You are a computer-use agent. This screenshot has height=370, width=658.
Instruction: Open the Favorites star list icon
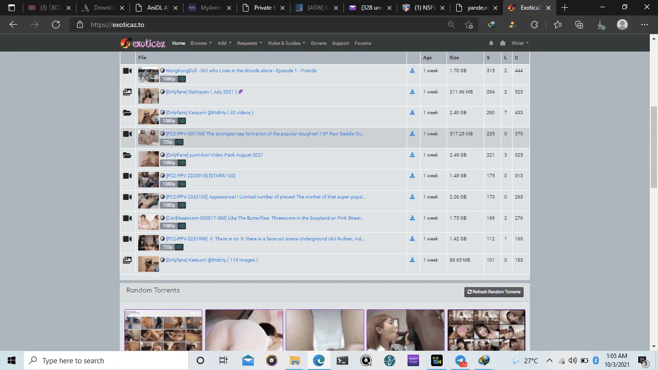click(558, 25)
